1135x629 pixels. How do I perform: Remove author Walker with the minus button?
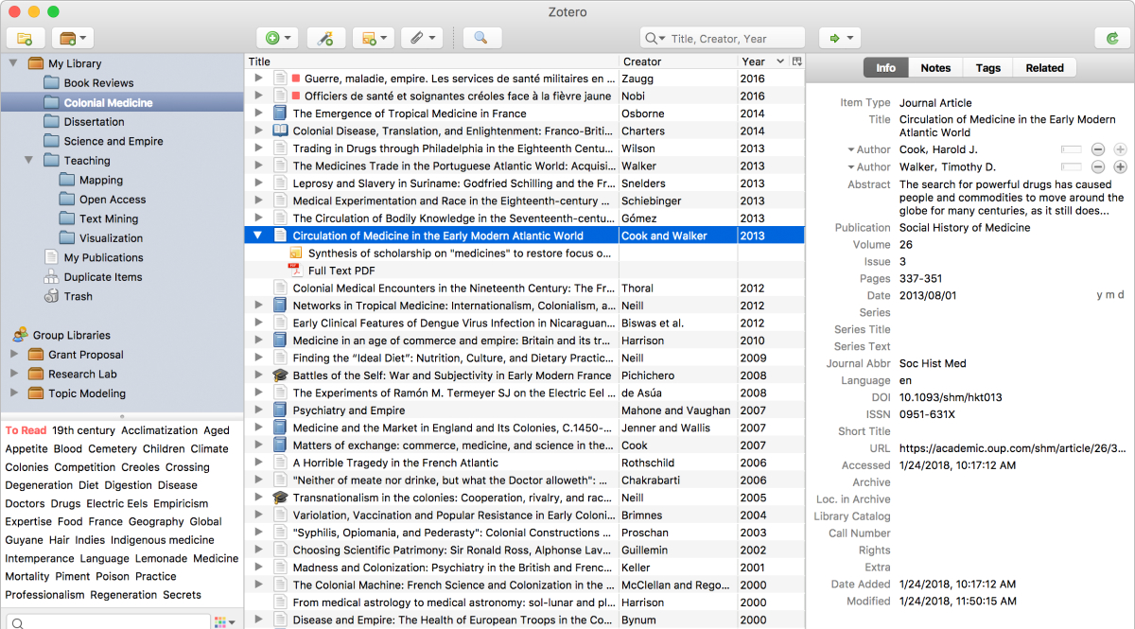1098,167
